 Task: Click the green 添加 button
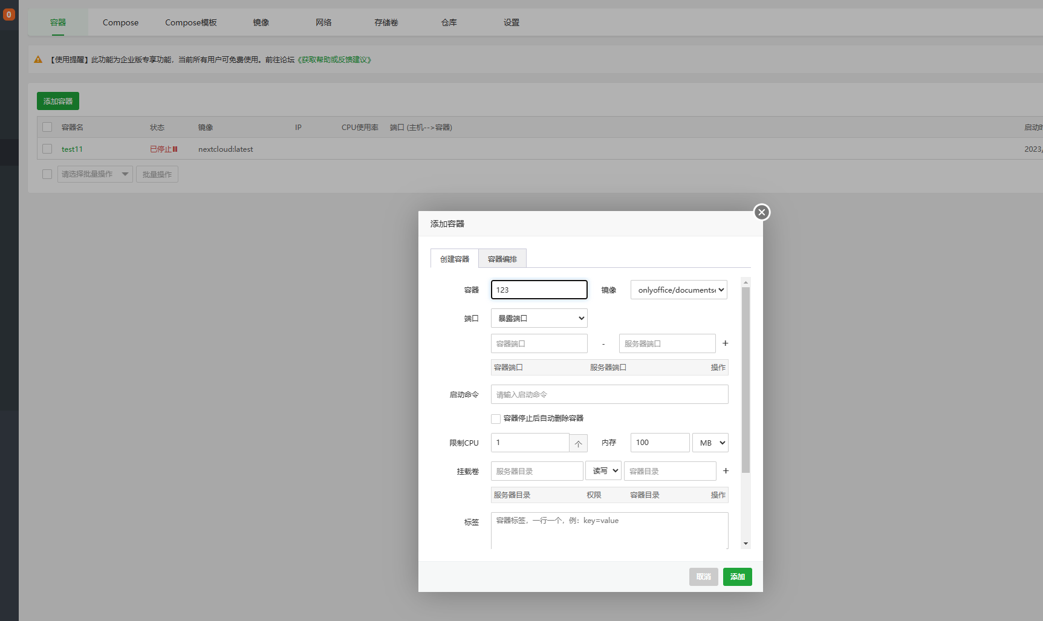coord(738,577)
